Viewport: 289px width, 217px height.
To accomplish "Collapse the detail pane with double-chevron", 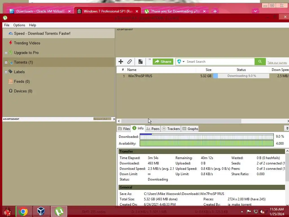I will click(287, 128).
